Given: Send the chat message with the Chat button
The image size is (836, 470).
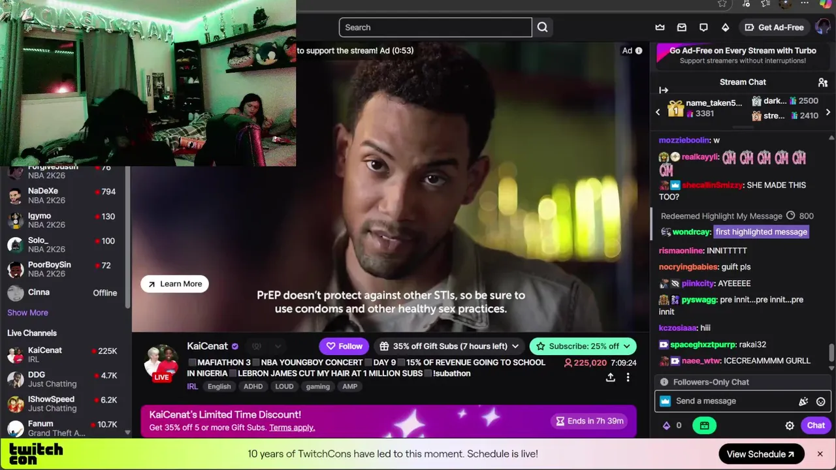Looking at the screenshot, I should tap(816, 426).
